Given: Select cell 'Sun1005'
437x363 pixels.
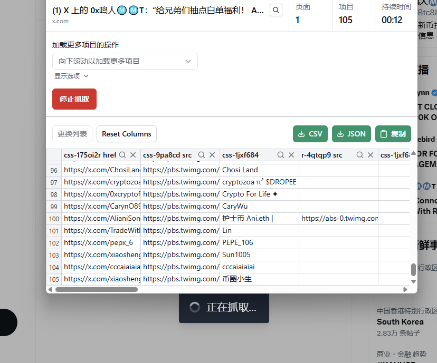Looking at the screenshot, I should 260,255.
